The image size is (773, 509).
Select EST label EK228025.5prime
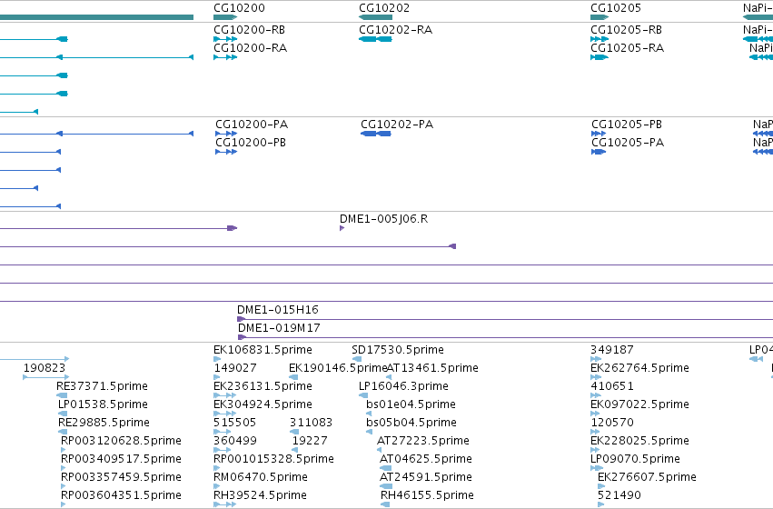click(x=639, y=441)
